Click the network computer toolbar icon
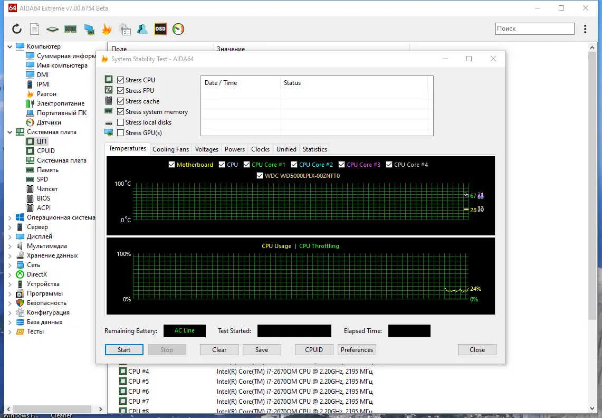Screen dimensions: 602x418 tap(89, 29)
